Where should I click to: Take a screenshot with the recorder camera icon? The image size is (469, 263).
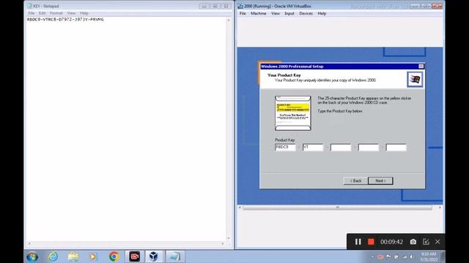click(x=413, y=242)
